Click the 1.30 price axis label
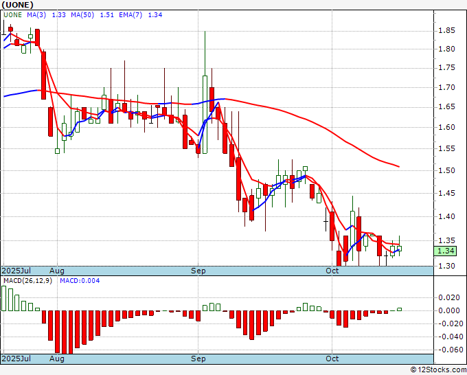Viewport: 467px width, 375px height. 446,266
